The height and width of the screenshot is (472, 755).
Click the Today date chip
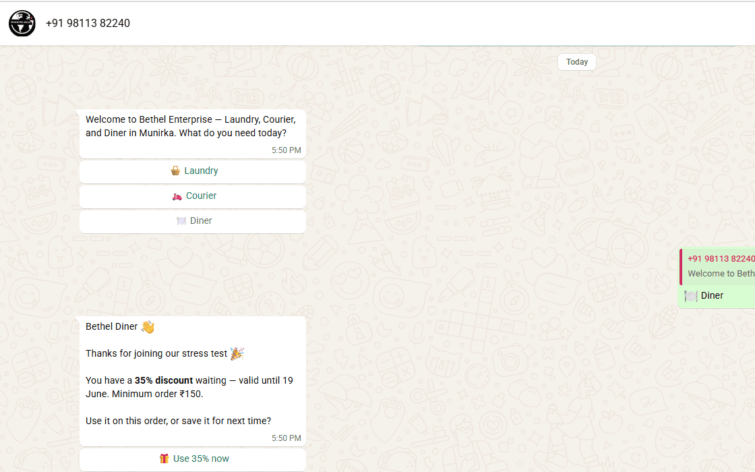coord(577,62)
